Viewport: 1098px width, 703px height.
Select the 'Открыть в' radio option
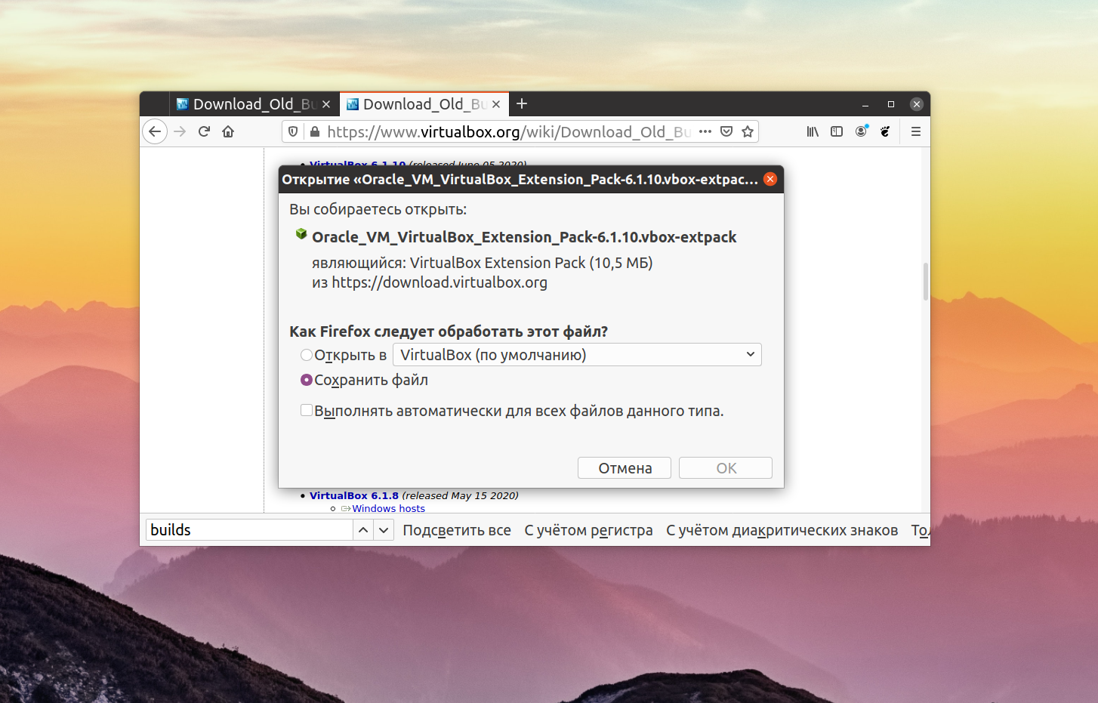[x=307, y=355]
